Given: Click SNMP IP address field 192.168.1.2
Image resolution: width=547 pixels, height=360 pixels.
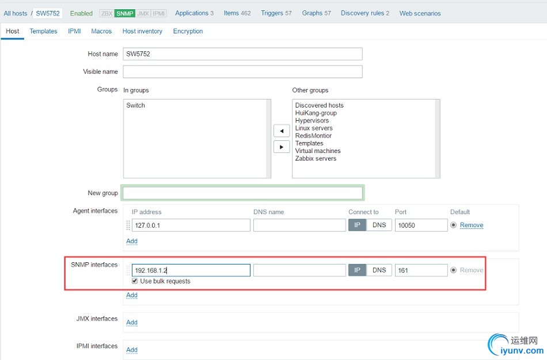Looking at the screenshot, I should tap(191, 270).
